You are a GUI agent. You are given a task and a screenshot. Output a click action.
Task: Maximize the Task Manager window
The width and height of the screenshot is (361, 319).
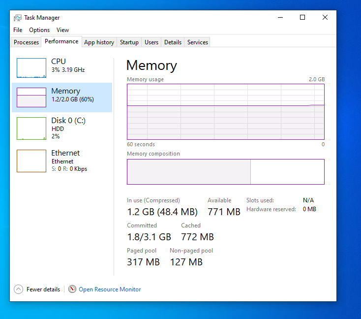coord(302,17)
